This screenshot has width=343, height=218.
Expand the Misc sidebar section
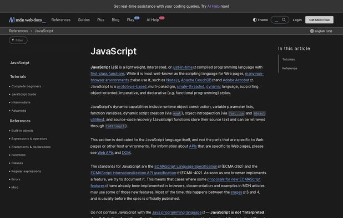coord(13,188)
